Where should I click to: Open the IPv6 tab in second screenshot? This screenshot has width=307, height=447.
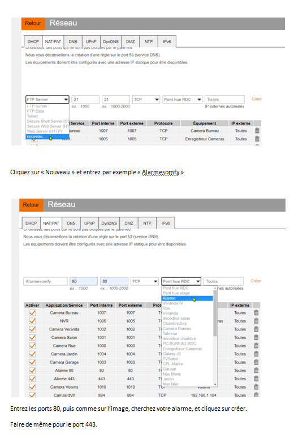click(166, 223)
